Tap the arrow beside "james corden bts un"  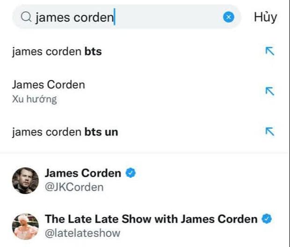pyautogui.click(x=269, y=131)
